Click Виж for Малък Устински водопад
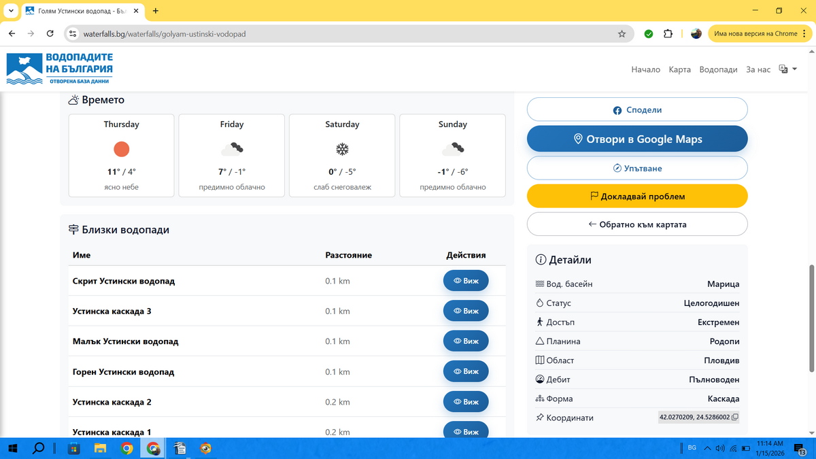The image size is (816, 459). (x=466, y=341)
